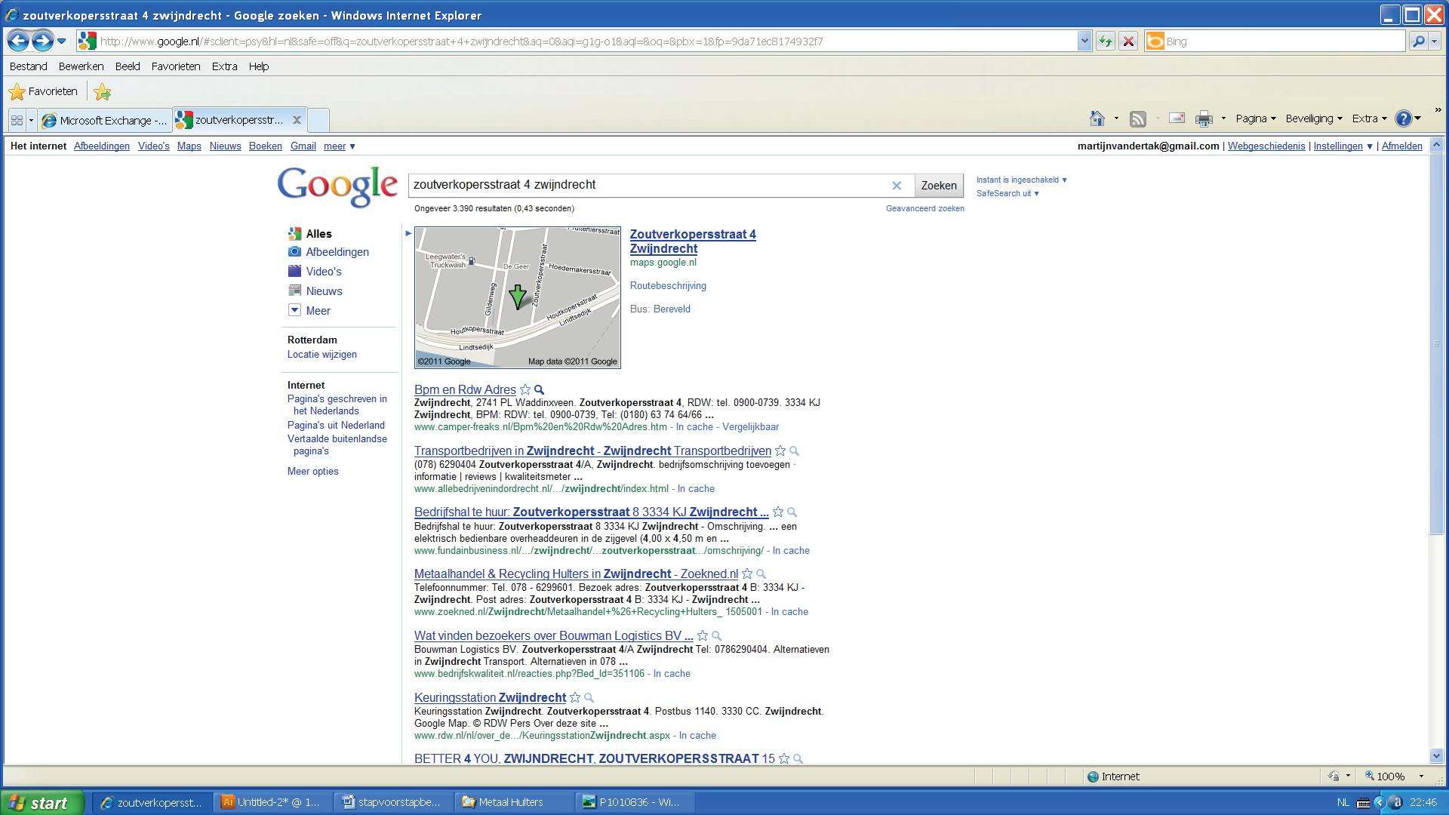Expand the Beveiliging dropdown
Viewport: 1449px width, 815px height.
point(1314,118)
